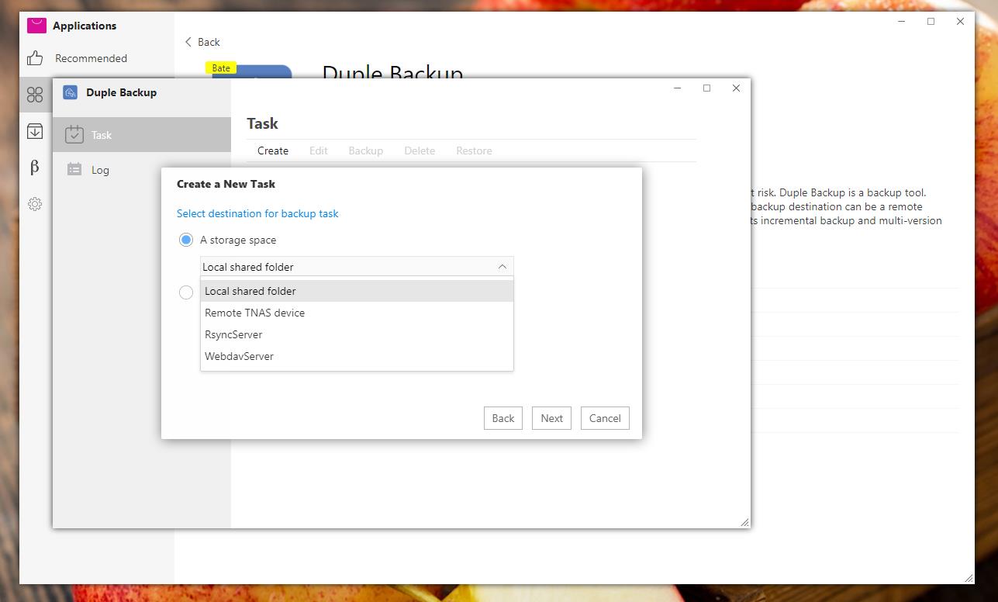This screenshot has width=998, height=602.
Task: Click the Duple Backup app icon
Action: click(71, 92)
